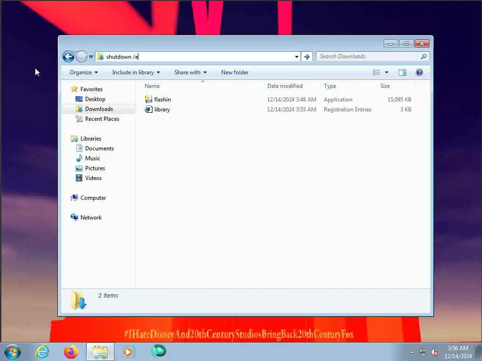Click the library reg file icon
This screenshot has height=361, width=482.
point(149,109)
